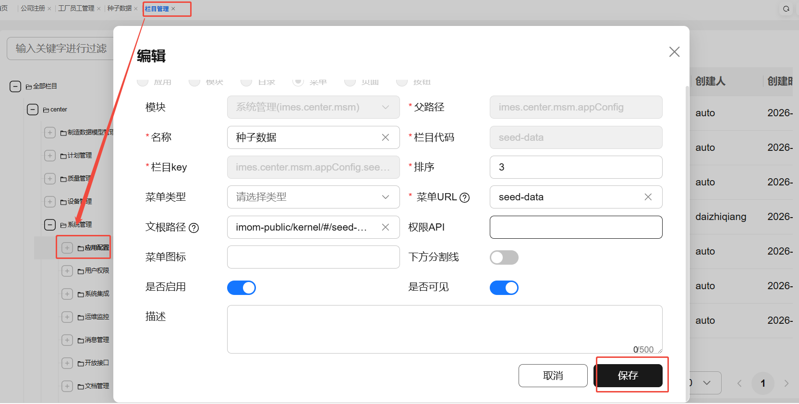The height and width of the screenshot is (404, 799).
Task: Click the help icon next to 菜单URL
Action: tap(464, 197)
